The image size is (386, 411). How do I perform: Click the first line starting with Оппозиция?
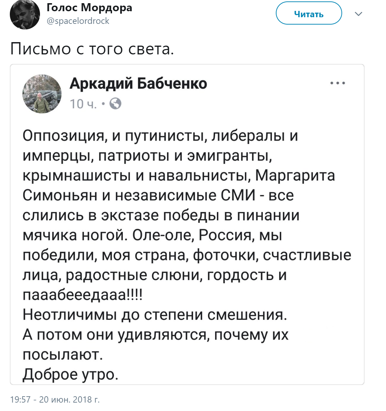point(160,135)
